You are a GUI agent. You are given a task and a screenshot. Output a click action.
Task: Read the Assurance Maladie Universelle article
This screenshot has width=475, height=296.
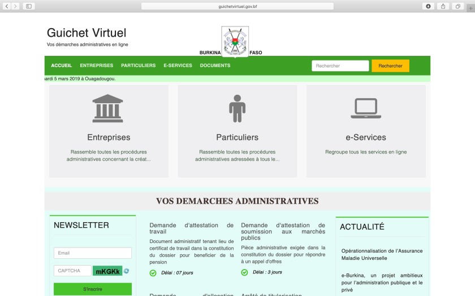pos(382,254)
